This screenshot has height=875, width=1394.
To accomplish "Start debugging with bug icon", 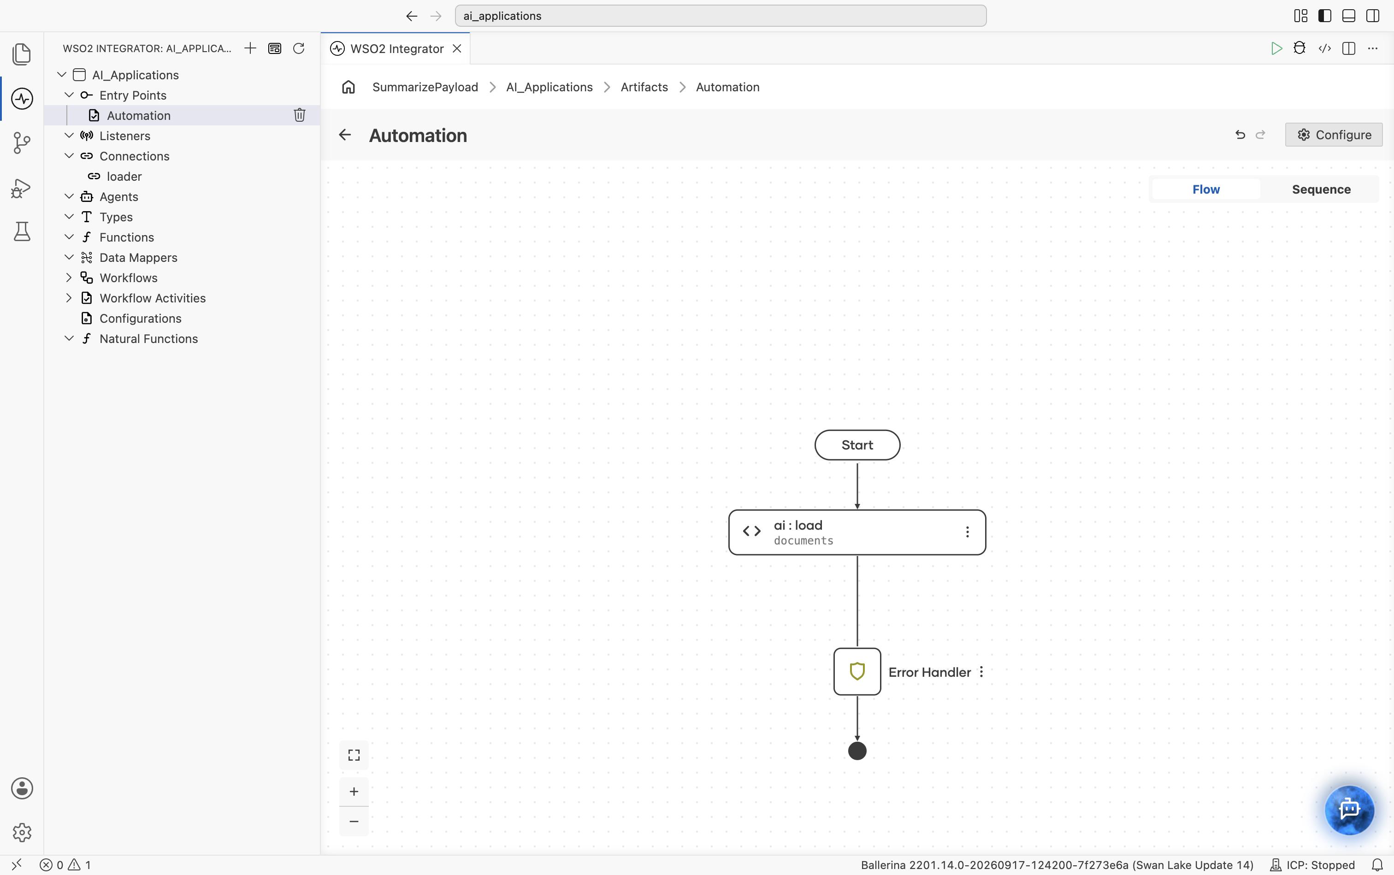I will (1299, 48).
